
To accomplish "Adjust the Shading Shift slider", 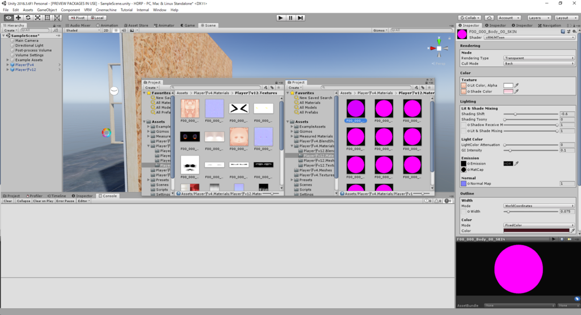I will coord(531,114).
